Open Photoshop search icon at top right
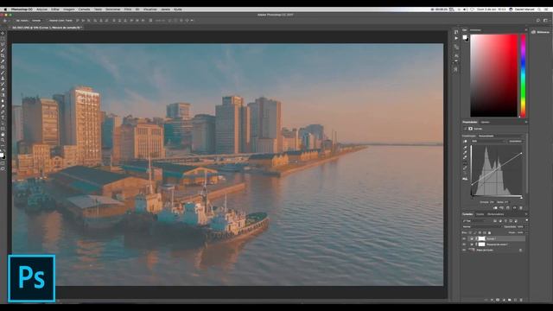The width and height of the screenshot is (553, 311). pyautogui.click(x=538, y=21)
